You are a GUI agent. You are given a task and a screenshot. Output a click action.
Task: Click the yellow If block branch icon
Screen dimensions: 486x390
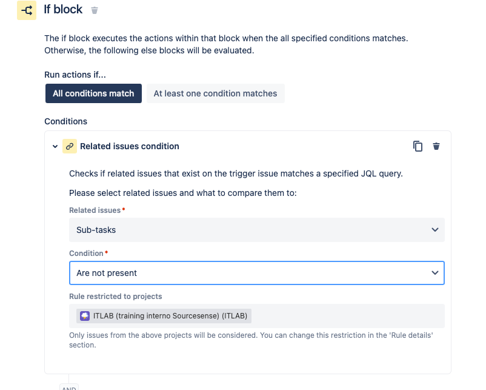click(x=27, y=10)
